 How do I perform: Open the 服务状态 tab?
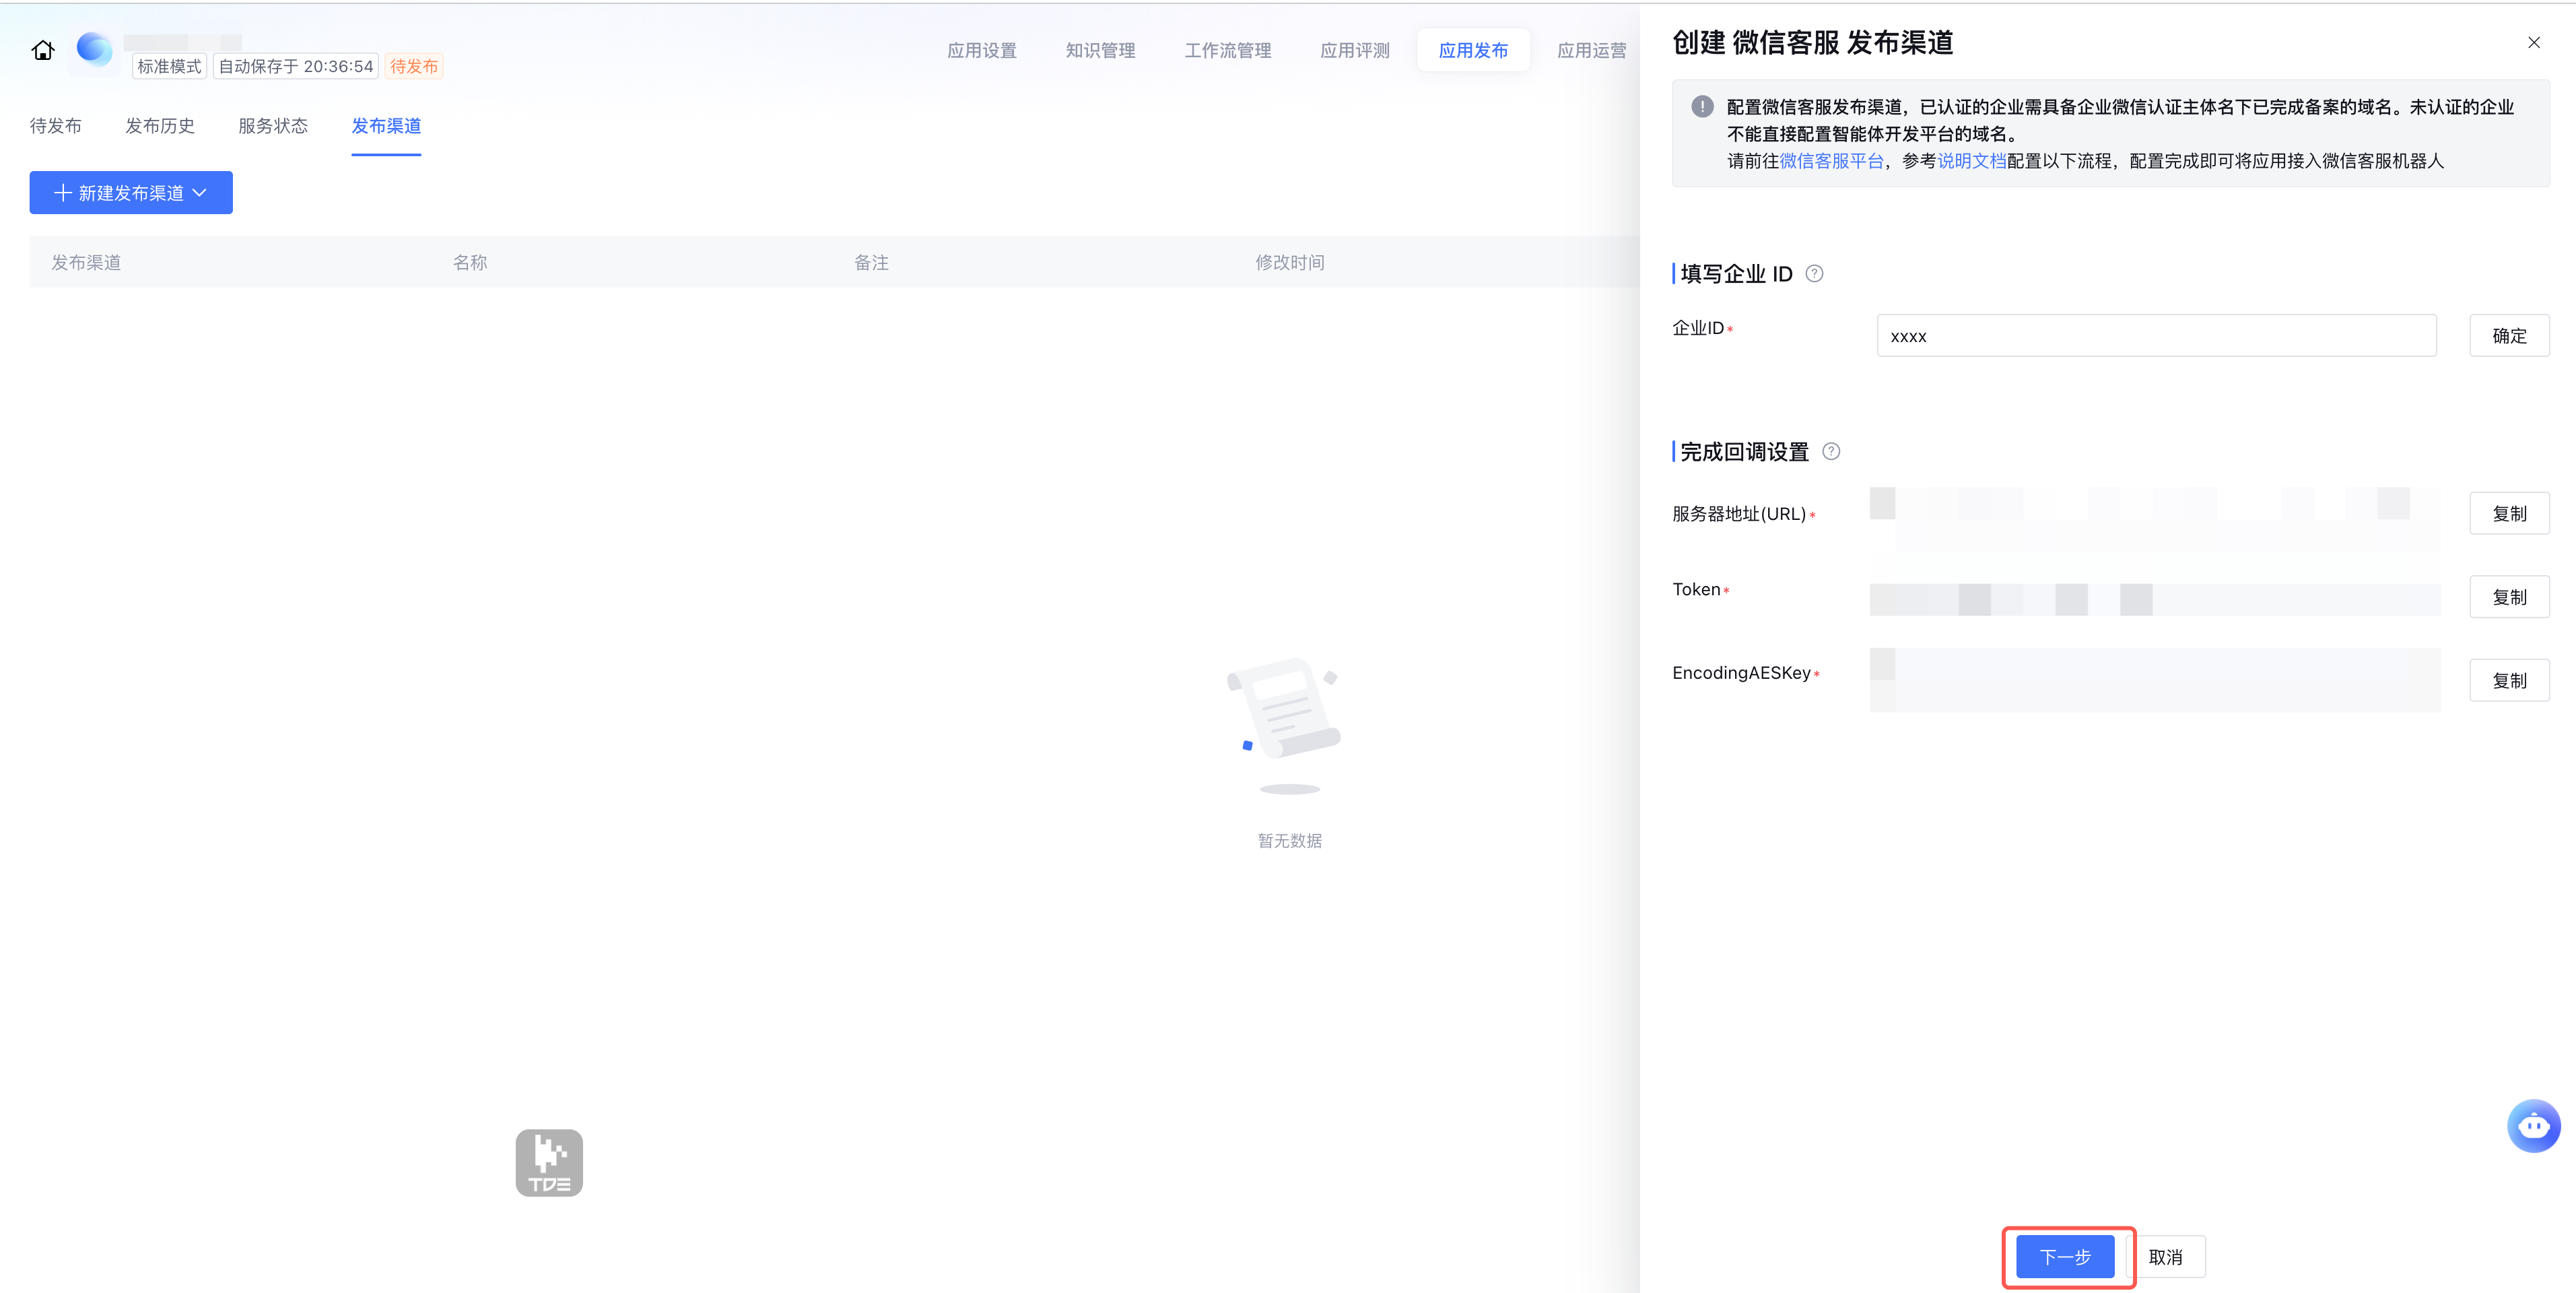tap(273, 126)
